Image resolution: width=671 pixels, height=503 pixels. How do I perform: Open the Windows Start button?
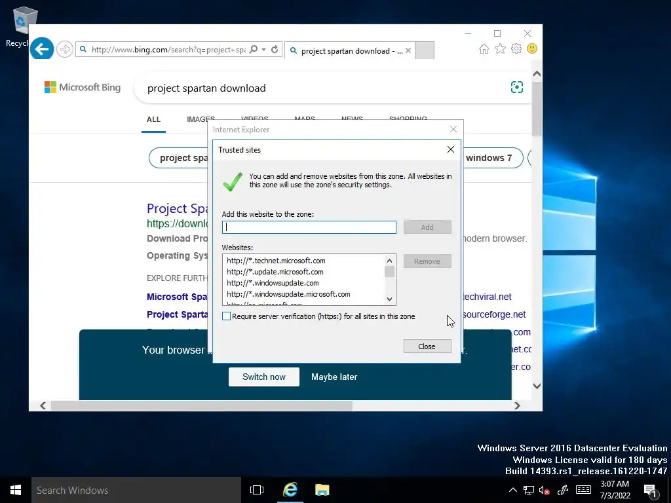(16, 490)
